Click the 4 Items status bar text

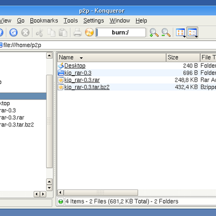122,201
